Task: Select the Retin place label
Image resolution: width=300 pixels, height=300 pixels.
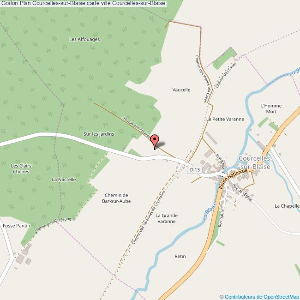Action: click(x=180, y=256)
